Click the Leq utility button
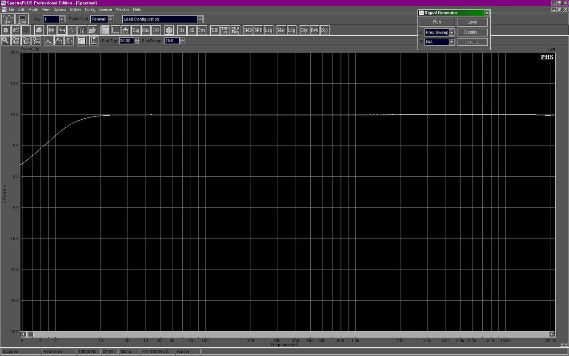 click(x=268, y=30)
